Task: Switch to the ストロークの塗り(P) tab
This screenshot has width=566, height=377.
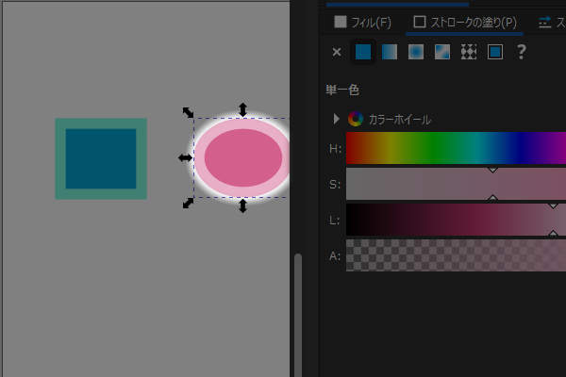Action: coord(465,22)
